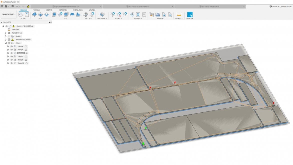
Task: Switch to the INSPECTION ribbon tab
Action: pos(63,10)
